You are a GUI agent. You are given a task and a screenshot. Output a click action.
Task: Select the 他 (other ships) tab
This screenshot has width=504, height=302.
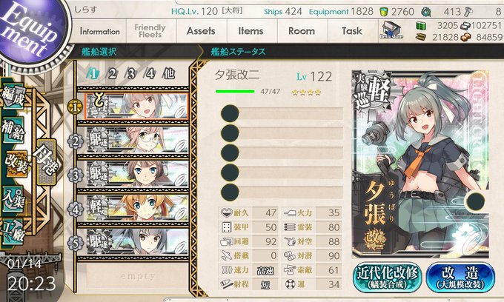coord(168,74)
